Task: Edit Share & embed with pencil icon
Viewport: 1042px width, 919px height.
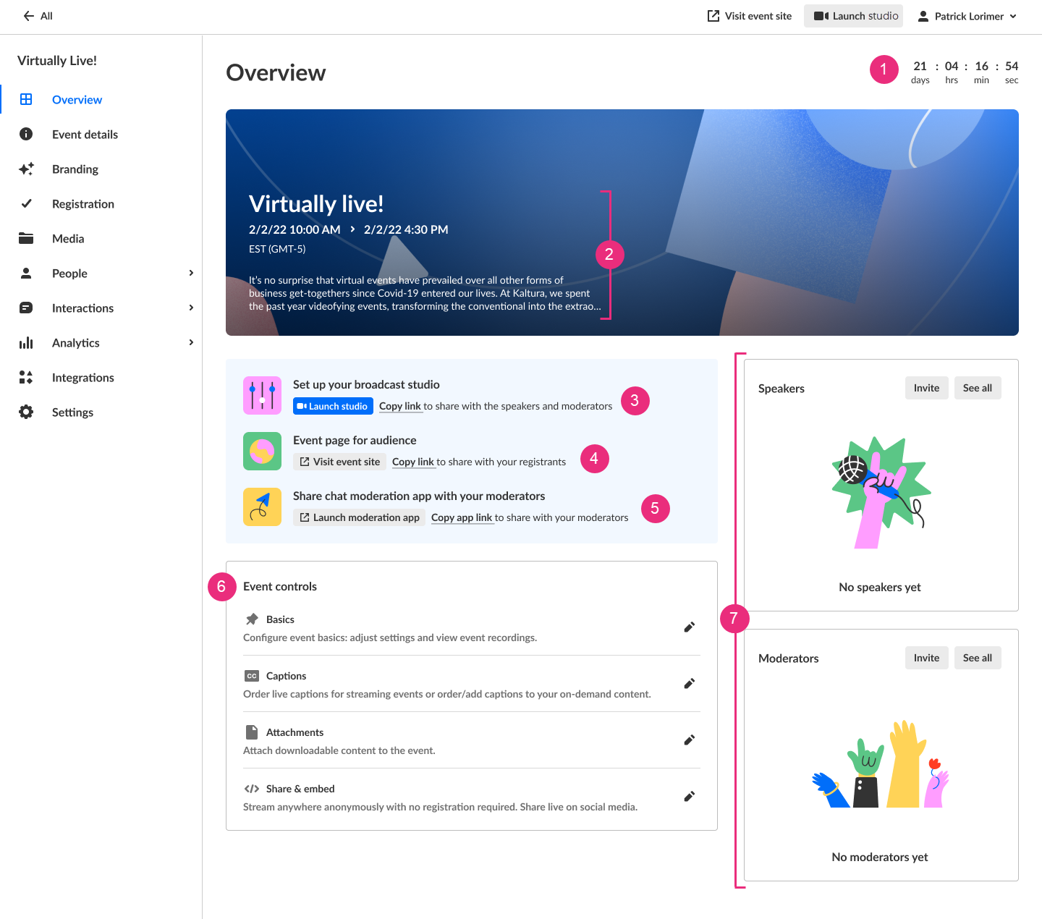Action: tap(690, 797)
